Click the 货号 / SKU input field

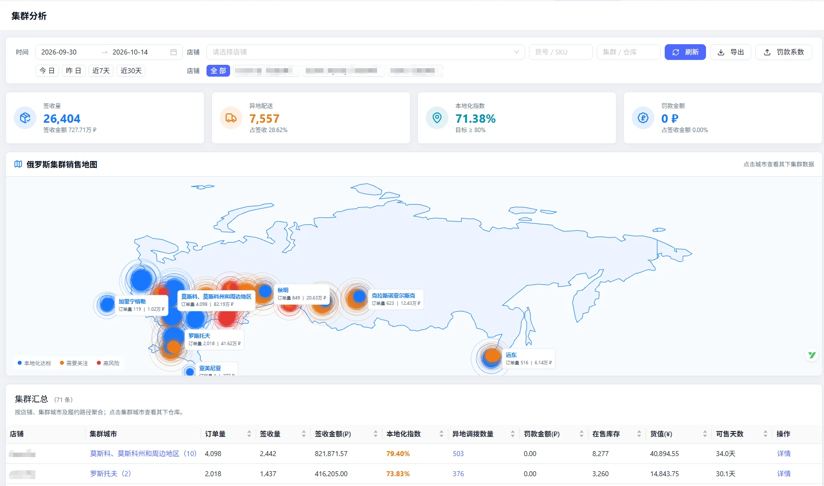pyautogui.click(x=561, y=52)
